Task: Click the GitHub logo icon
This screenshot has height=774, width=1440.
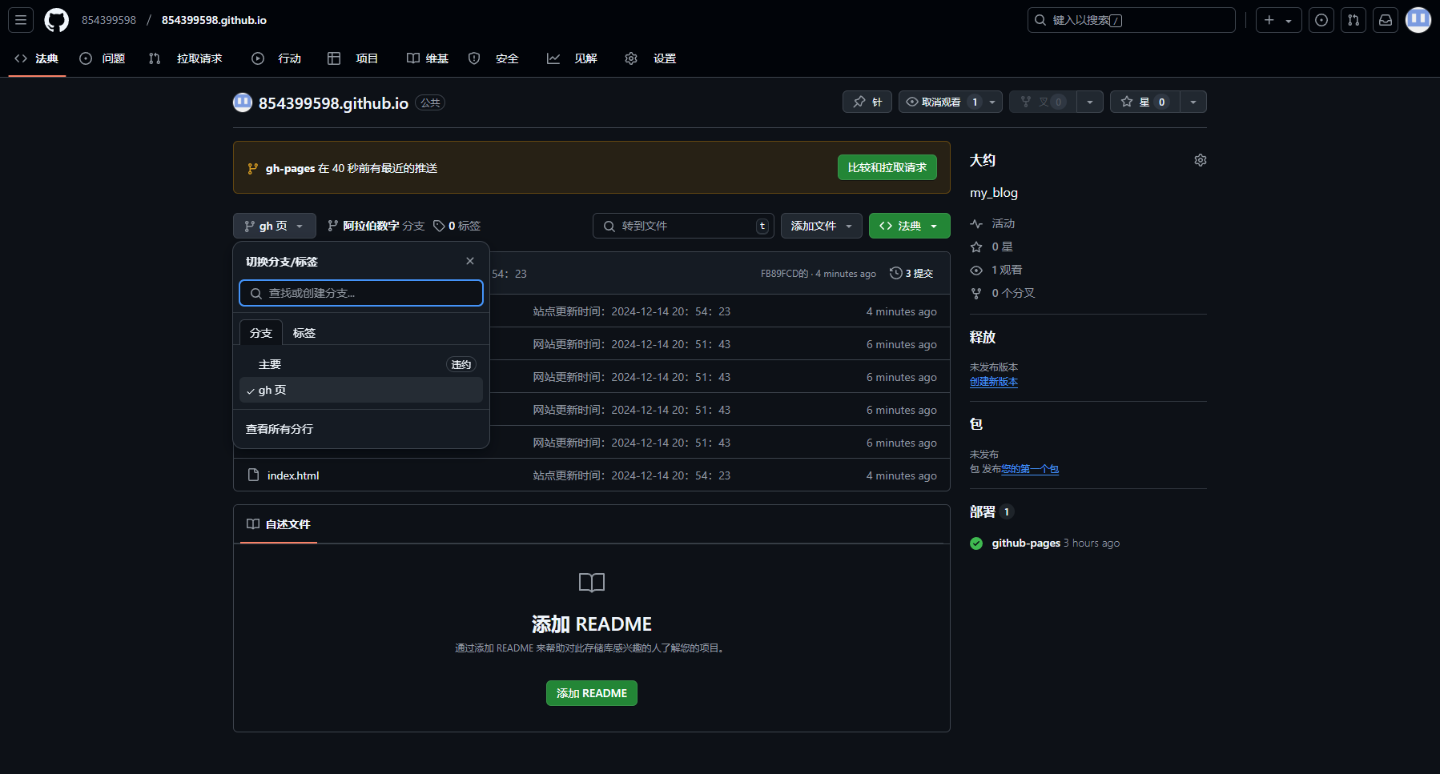Action: 56,20
